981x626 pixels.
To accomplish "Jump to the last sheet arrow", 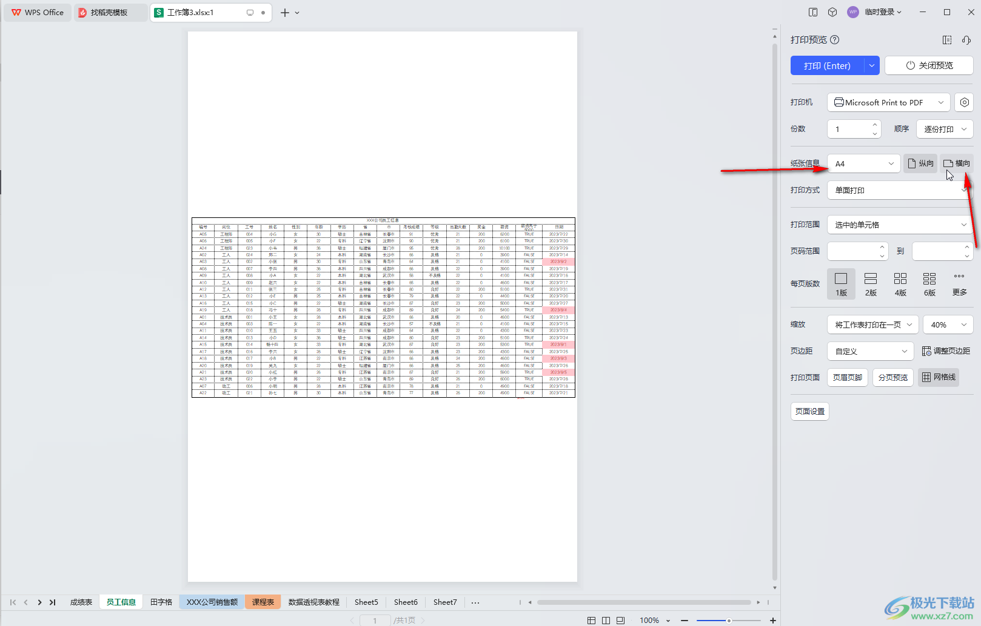I will coord(53,602).
